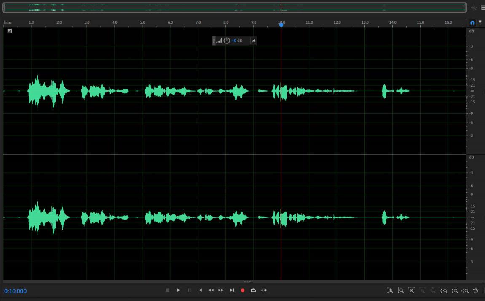The image size is (485, 301).
Task: Click the 'hms' time format label
Action: click(8, 22)
